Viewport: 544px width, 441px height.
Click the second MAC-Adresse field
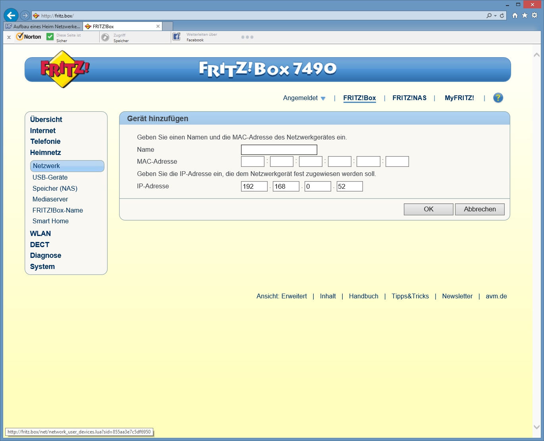coord(282,162)
